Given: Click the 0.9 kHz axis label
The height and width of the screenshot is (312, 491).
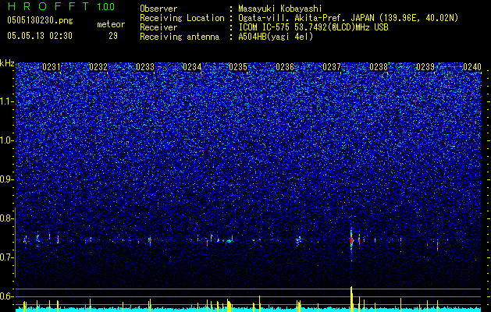Looking at the screenshot, I should point(7,179).
